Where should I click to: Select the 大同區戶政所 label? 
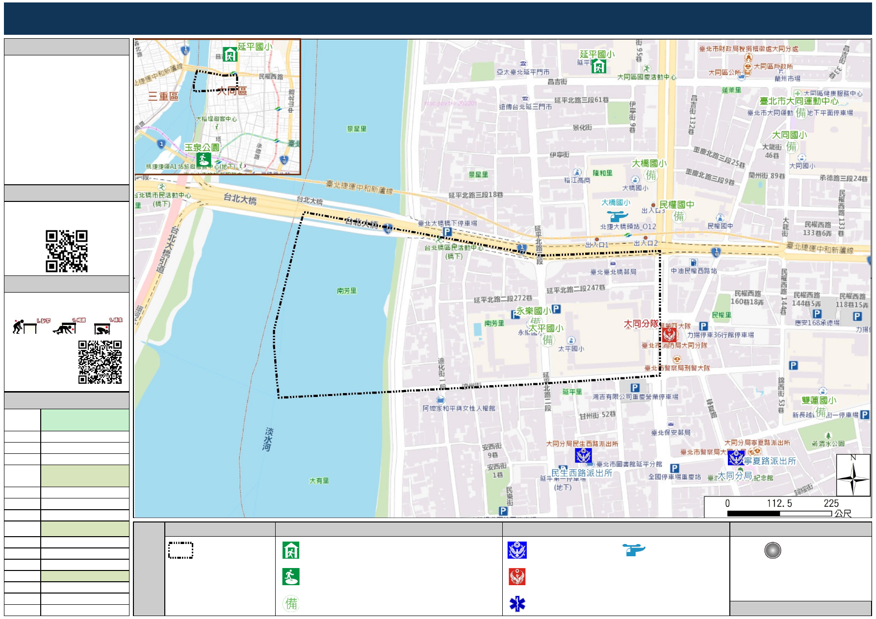pyautogui.click(x=773, y=66)
